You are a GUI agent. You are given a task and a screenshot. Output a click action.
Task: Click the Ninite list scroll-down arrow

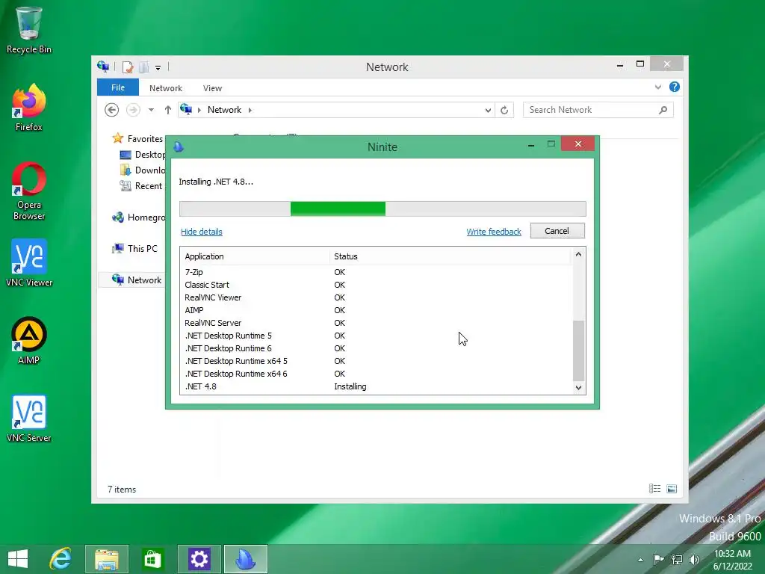[x=578, y=388]
